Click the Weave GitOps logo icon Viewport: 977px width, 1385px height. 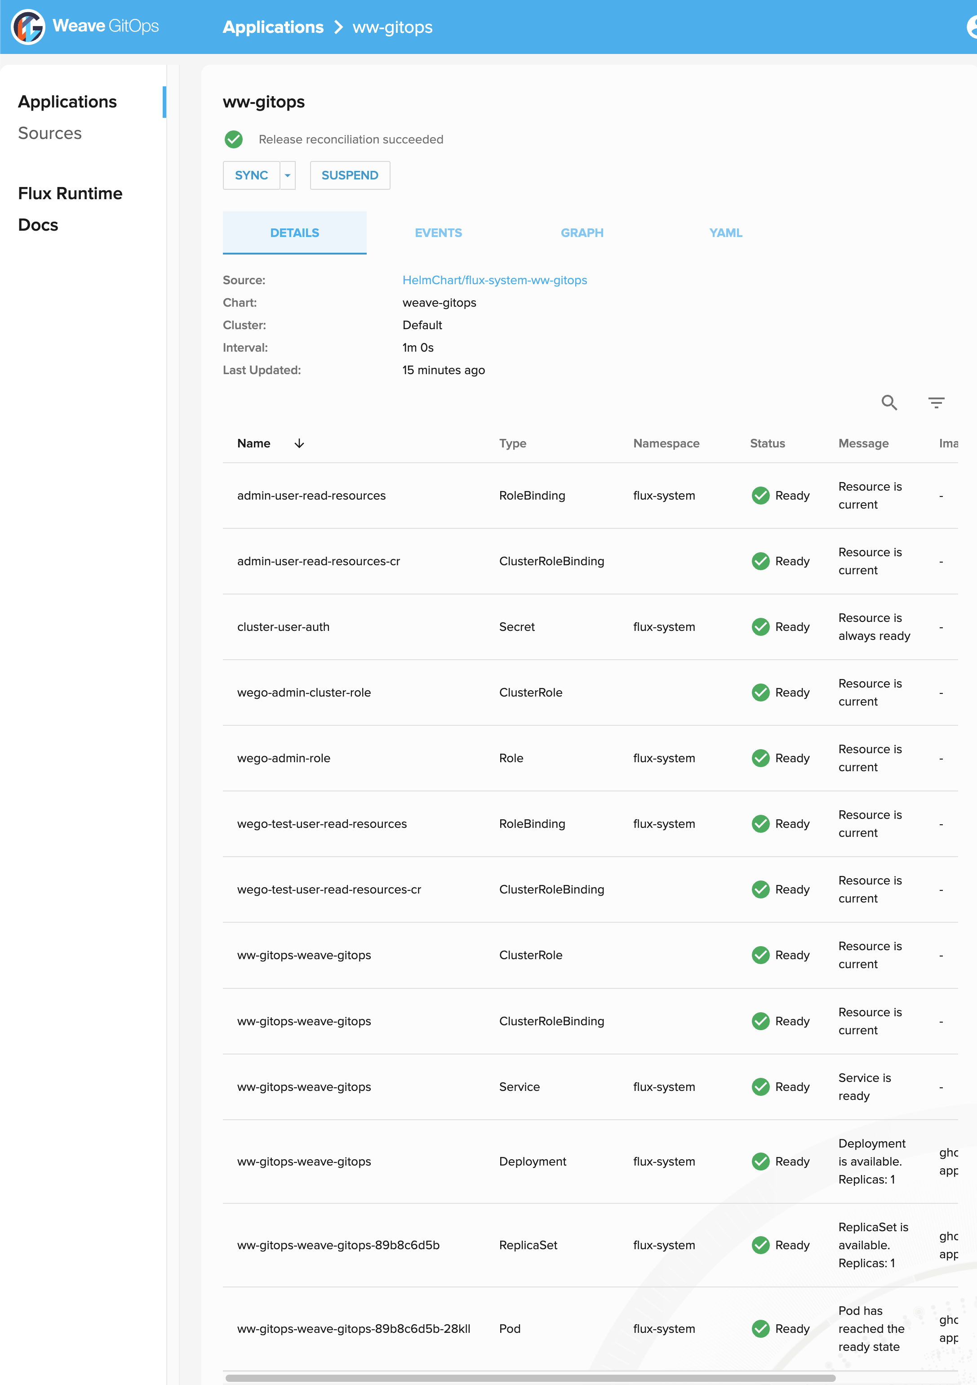28,27
